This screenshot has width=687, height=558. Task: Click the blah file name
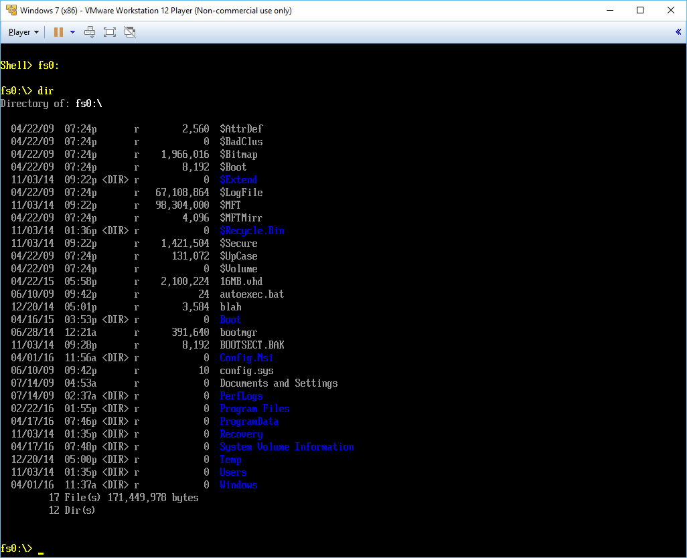pyautogui.click(x=230, y=306)
